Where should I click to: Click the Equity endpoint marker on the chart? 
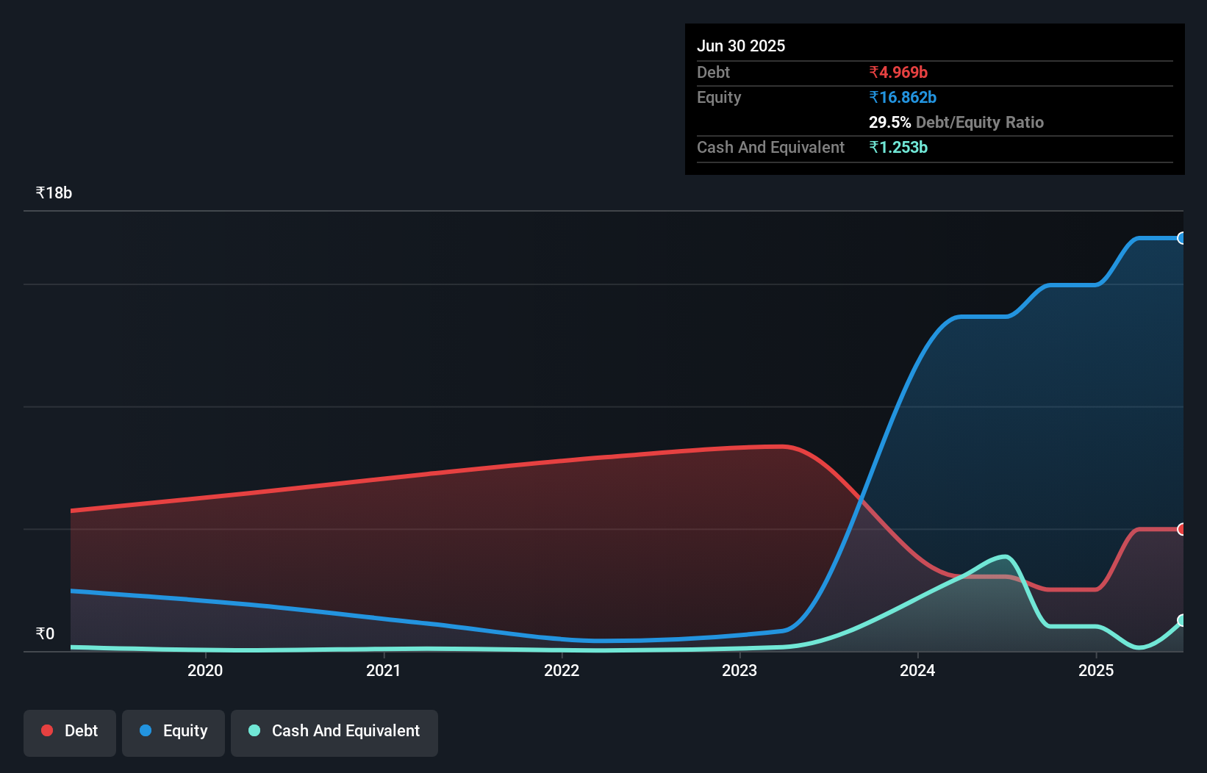(1181, 237)
